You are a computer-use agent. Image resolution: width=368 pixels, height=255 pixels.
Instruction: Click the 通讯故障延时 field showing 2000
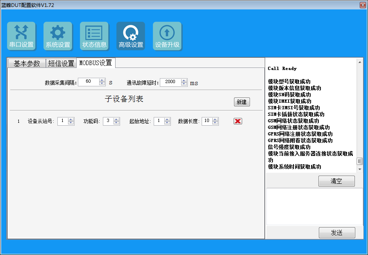tap(170, 82)
